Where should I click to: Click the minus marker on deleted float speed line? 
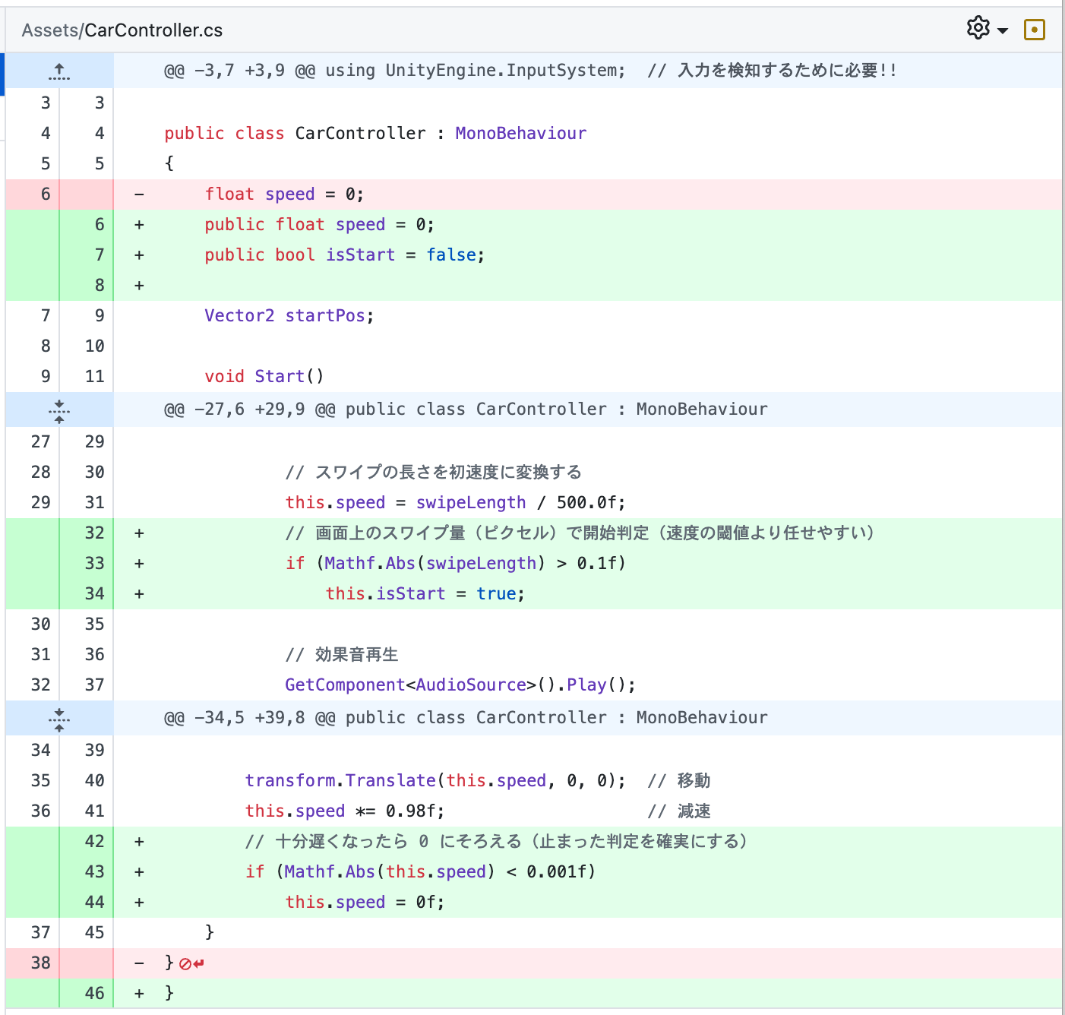(139, 194)
